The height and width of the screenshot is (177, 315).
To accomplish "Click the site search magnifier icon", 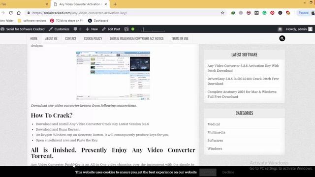I will [282, 38].
